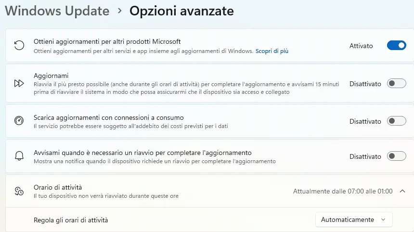This screenshot has height=232, width=414.
Task: Click the Opzioni avanzate breadcrumb title
Action: click(x=181, y=11)
